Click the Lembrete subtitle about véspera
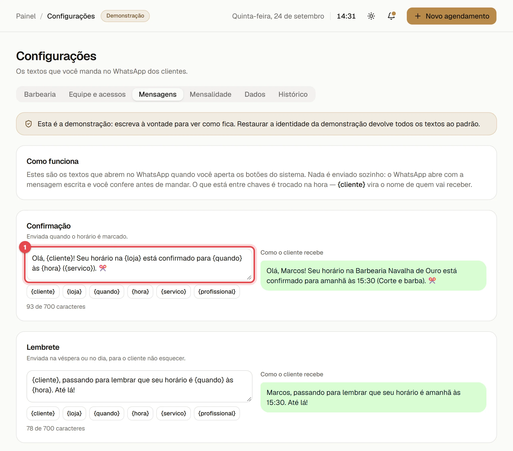 106,358
